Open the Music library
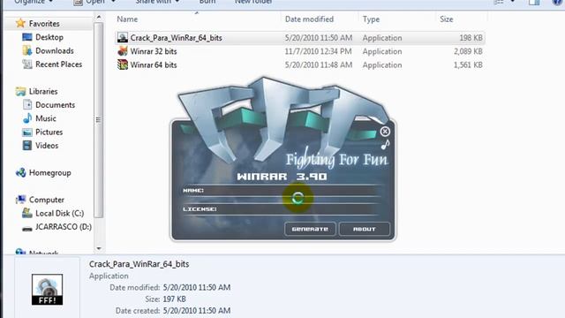The width and height of the screenshot is (565, 318). (x=46, y=118)
